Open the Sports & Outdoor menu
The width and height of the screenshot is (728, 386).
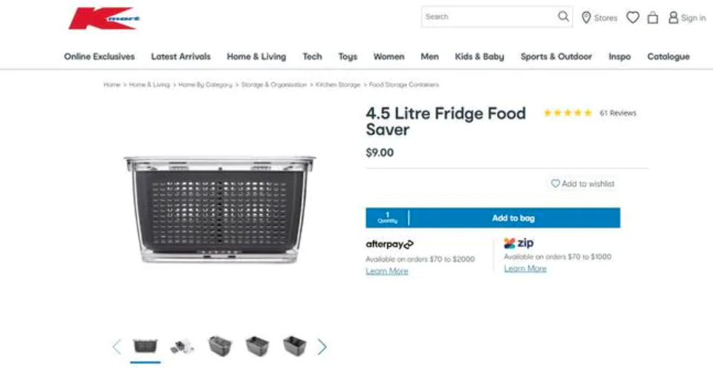[556, 56]
